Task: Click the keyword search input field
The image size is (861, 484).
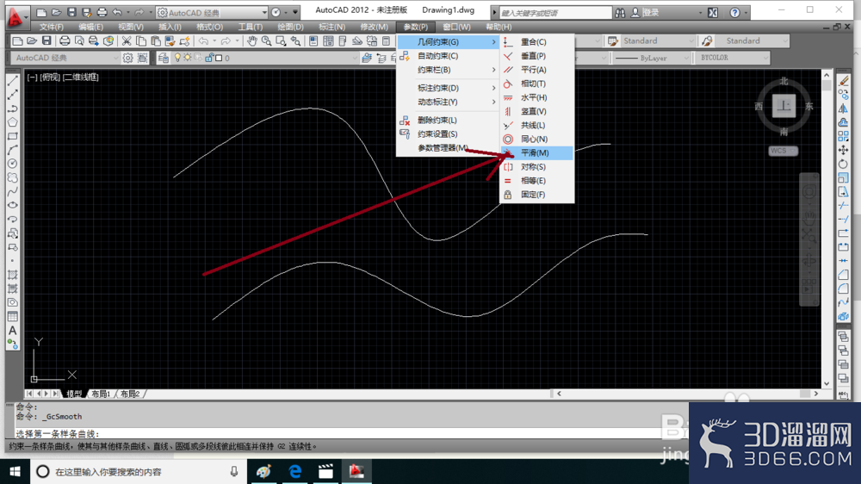Action: pos(554,13)
